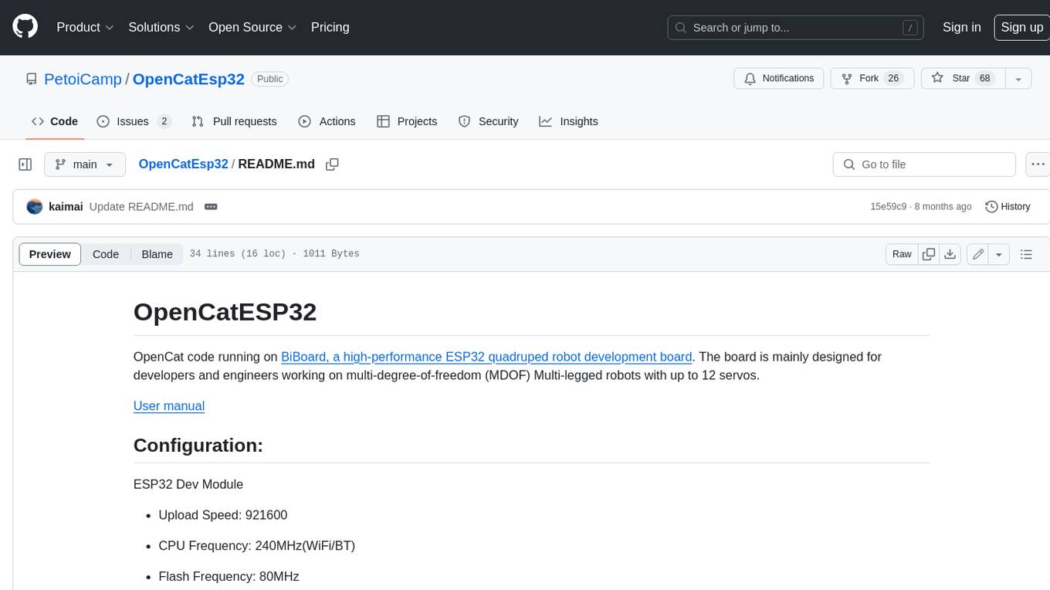Click the Configuration heading
This screenshot has height=590, width=1050.
tap(198, 446)
